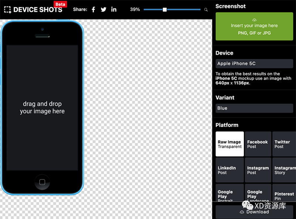Select Instagram Post platform
This screenshot has height=219, width=296.
(258, 170)
